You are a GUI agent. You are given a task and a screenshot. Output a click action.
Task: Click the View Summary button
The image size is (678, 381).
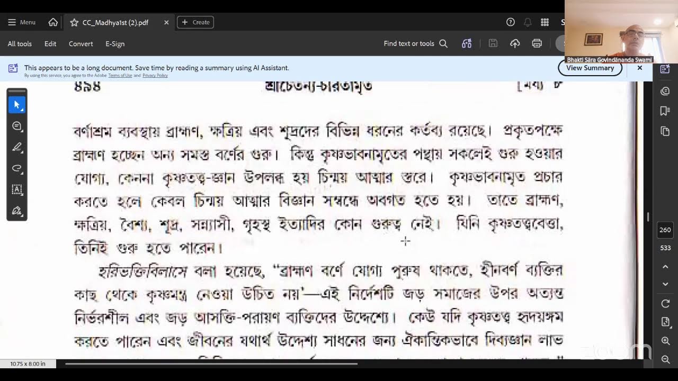[590, 68]
